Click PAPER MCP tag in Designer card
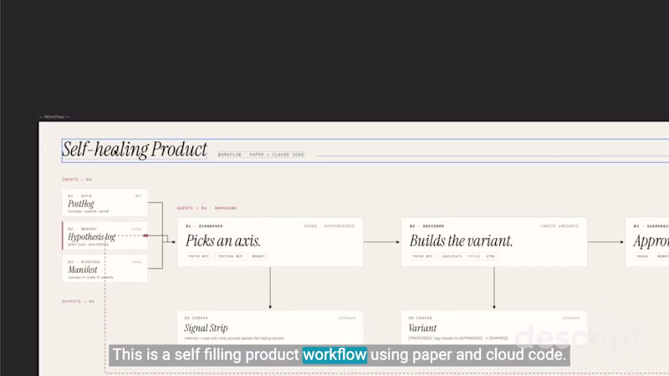 point(423,257)
